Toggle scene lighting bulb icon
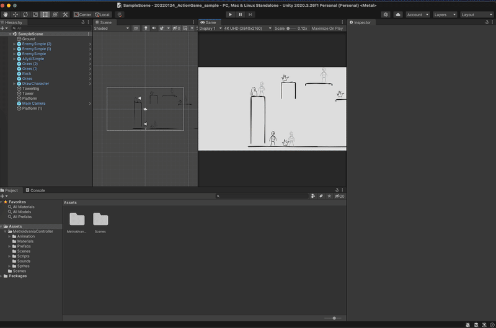The width and height of the screenshot is (496, 328). pyautogui.click(x=146, y=28)
